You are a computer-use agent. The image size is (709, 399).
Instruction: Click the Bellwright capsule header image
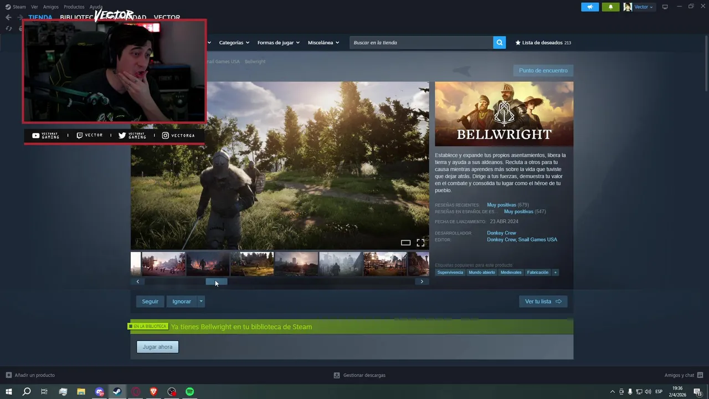[x=504, y=114]
